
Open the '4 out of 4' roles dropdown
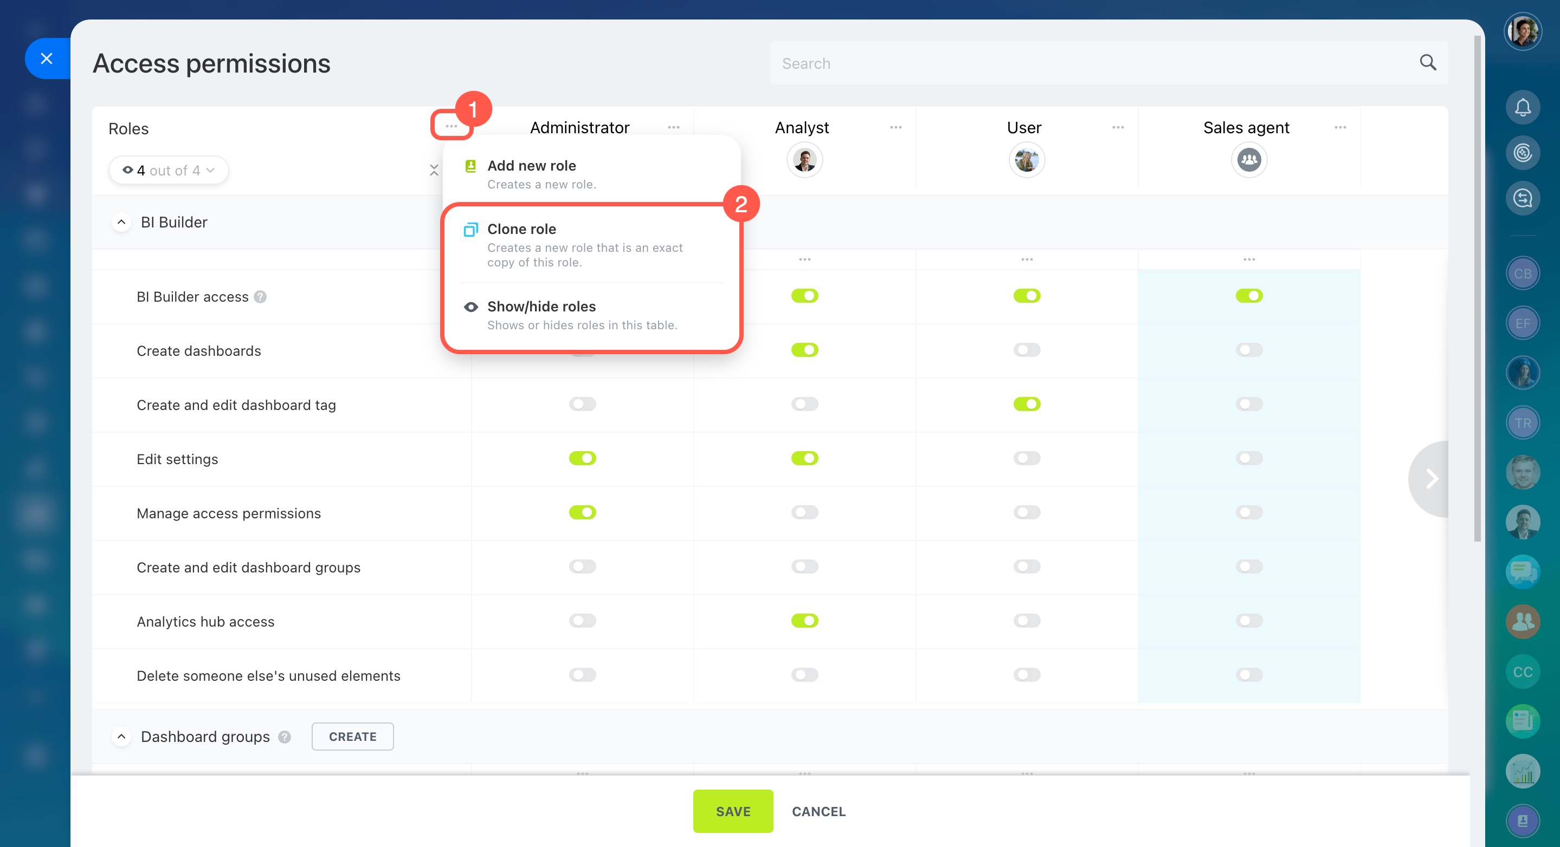click(169, 171)
